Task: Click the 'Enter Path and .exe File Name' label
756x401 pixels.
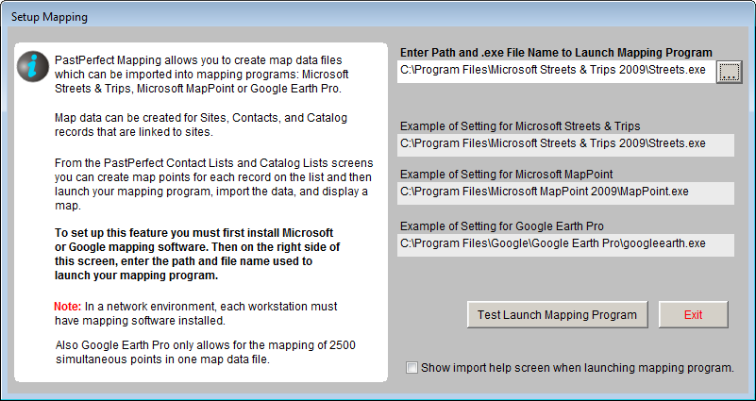Action: coord(555,53)
